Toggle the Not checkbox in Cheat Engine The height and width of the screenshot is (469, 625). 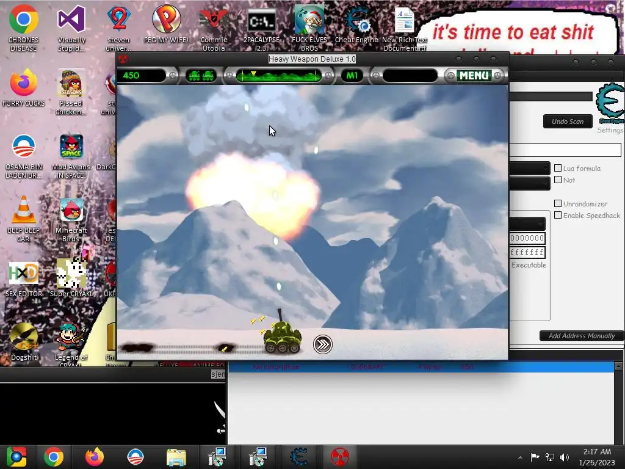point(558,180)
